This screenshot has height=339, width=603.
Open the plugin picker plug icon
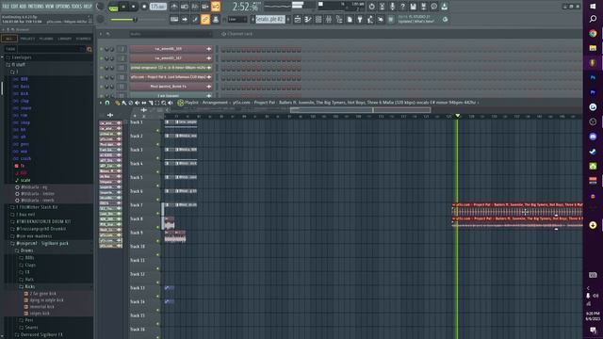coord(360,19)
